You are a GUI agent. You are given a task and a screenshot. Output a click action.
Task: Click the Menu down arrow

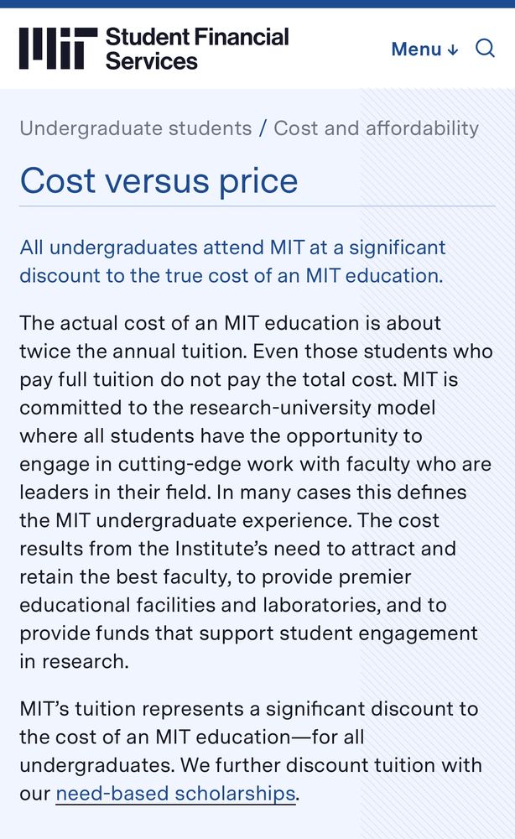coord(453,50)
